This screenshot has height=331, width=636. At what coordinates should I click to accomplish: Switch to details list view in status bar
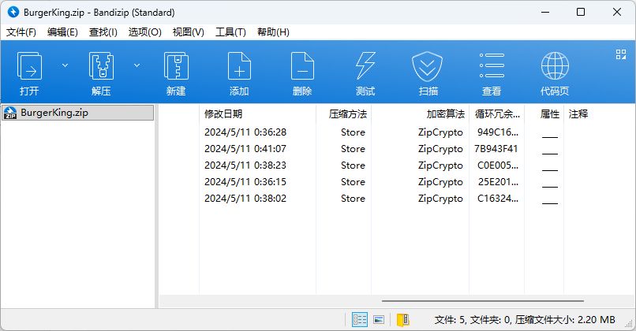point(360,320)
